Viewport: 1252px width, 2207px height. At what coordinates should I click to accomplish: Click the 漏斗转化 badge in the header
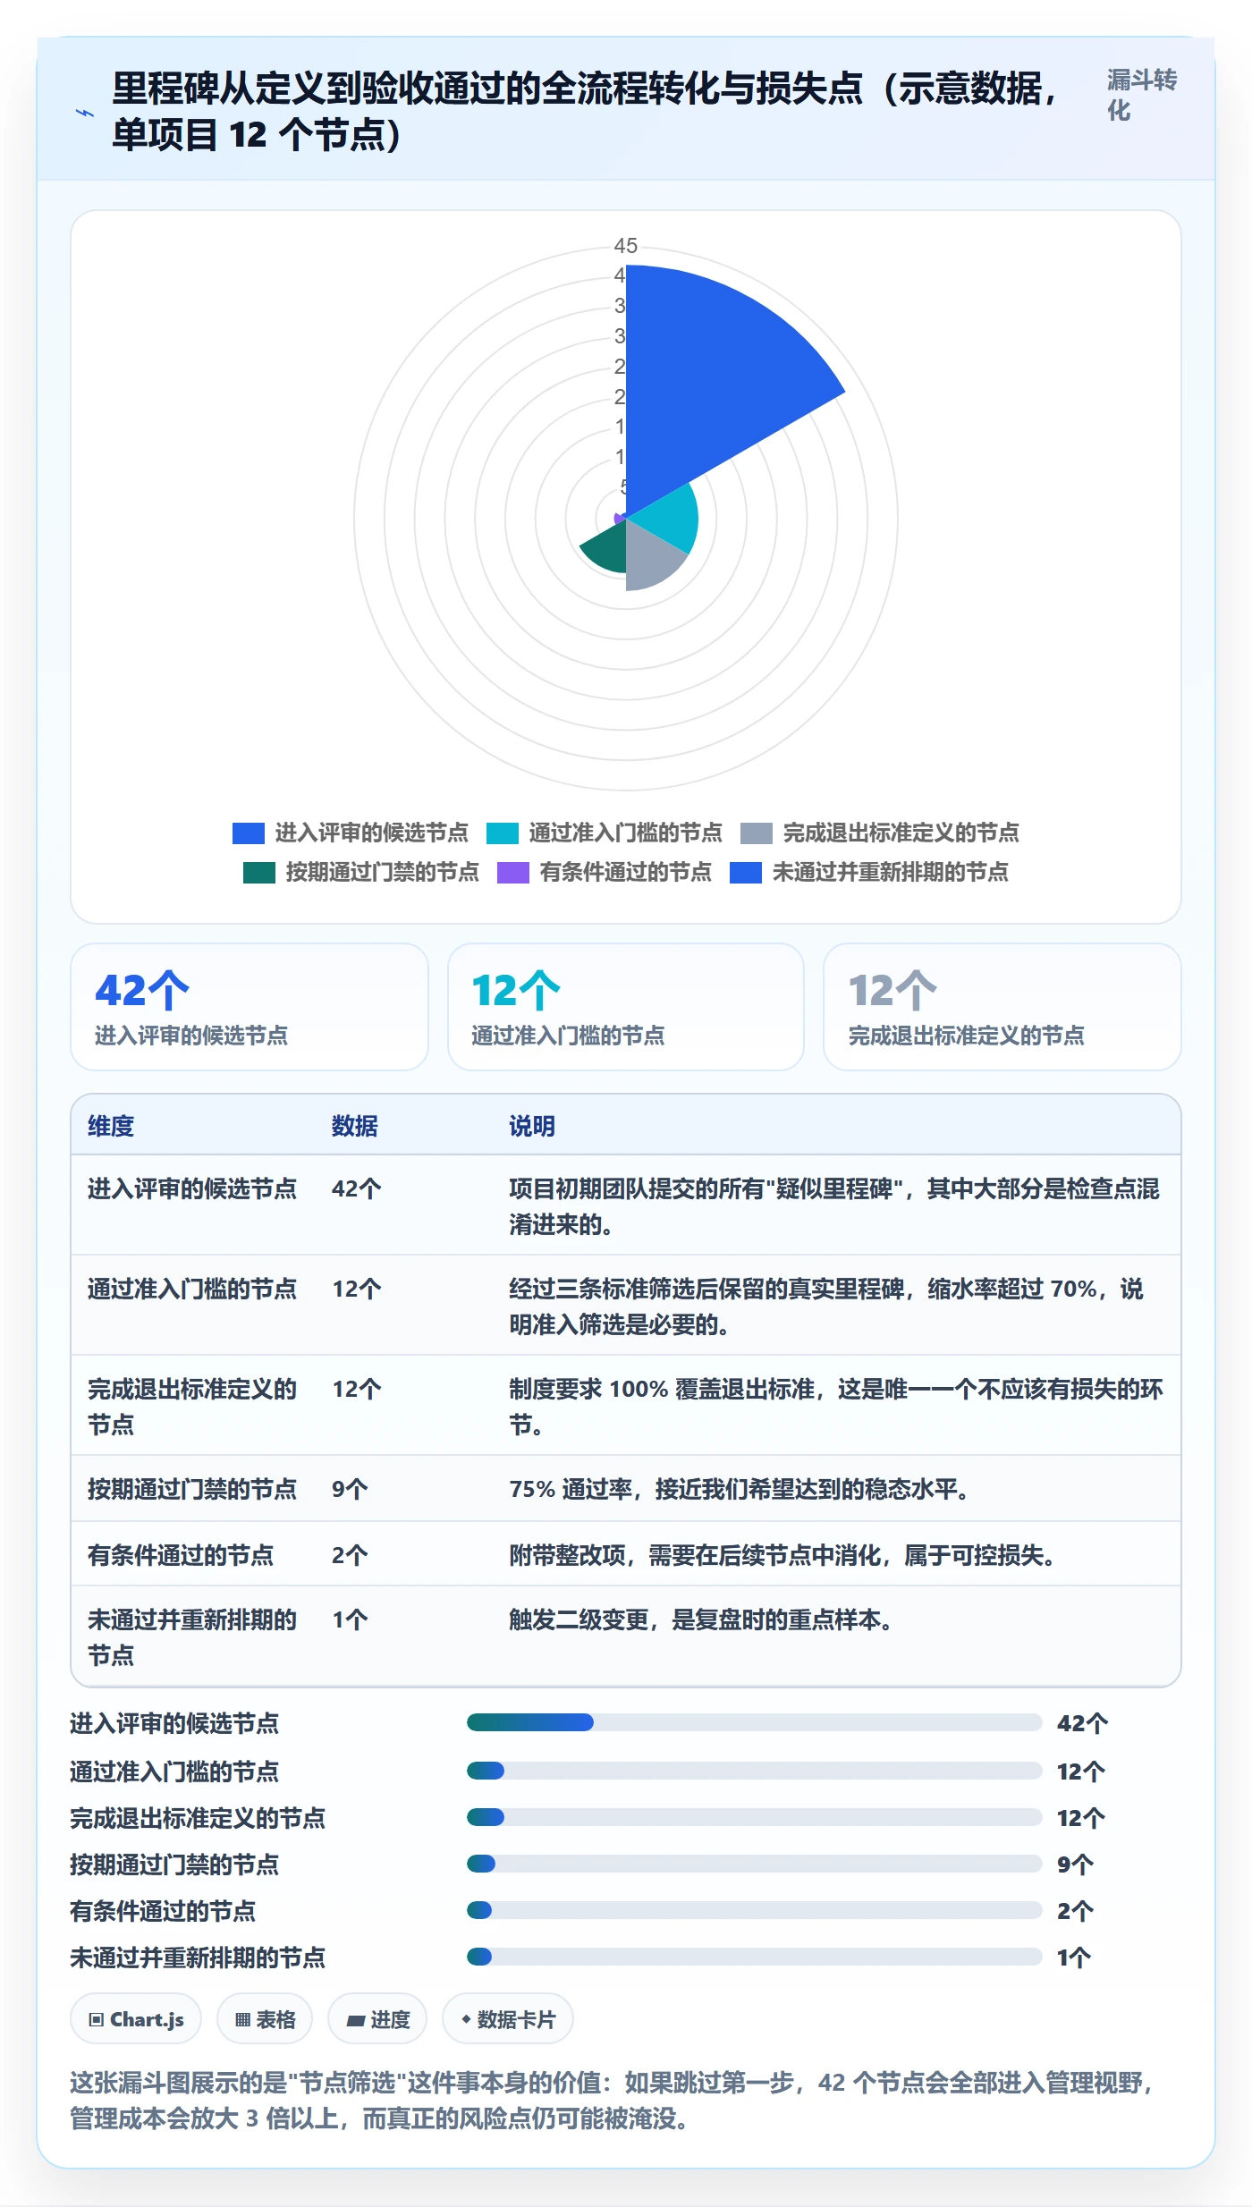[x=1141, y=95]
